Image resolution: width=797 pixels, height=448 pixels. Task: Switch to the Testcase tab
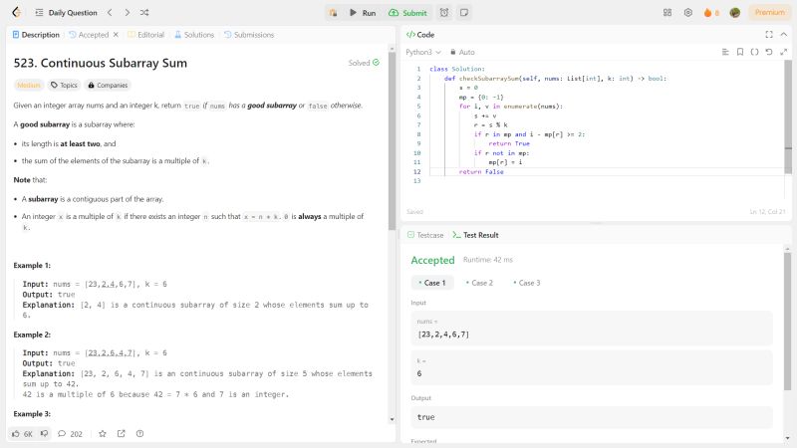click(425, 235)
